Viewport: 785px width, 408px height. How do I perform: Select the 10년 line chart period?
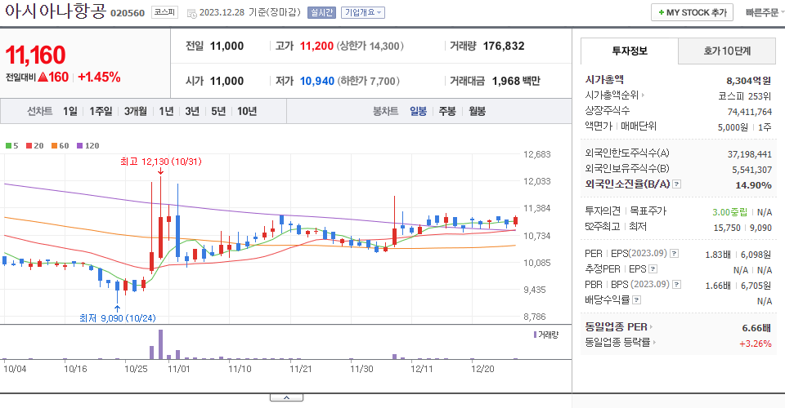tap(247, 111)
